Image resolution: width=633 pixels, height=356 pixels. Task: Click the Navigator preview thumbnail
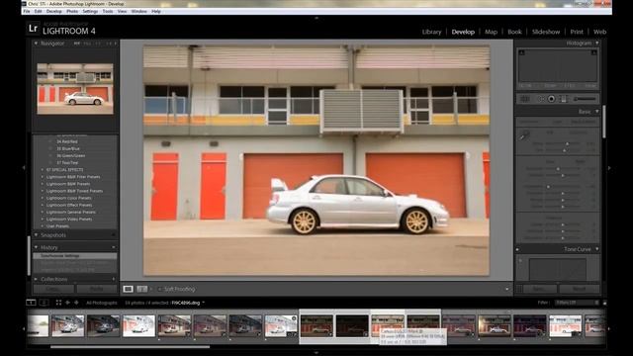[x=75, y=88]
